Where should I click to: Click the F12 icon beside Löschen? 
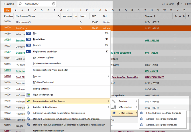point(28,45)
